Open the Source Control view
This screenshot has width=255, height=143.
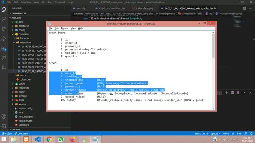[x=4, y=29]
